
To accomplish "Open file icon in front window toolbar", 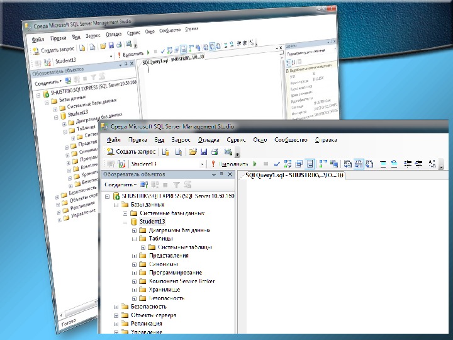I will 193,152.
